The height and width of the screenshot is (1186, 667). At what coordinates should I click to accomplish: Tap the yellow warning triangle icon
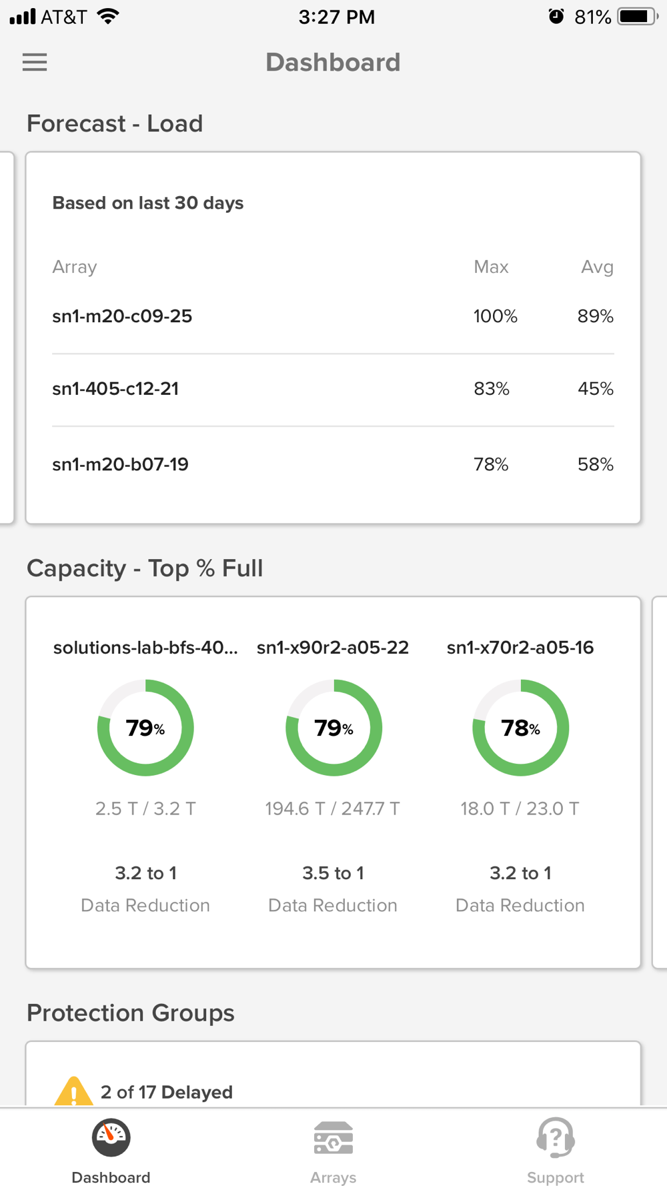[73, 1091]
